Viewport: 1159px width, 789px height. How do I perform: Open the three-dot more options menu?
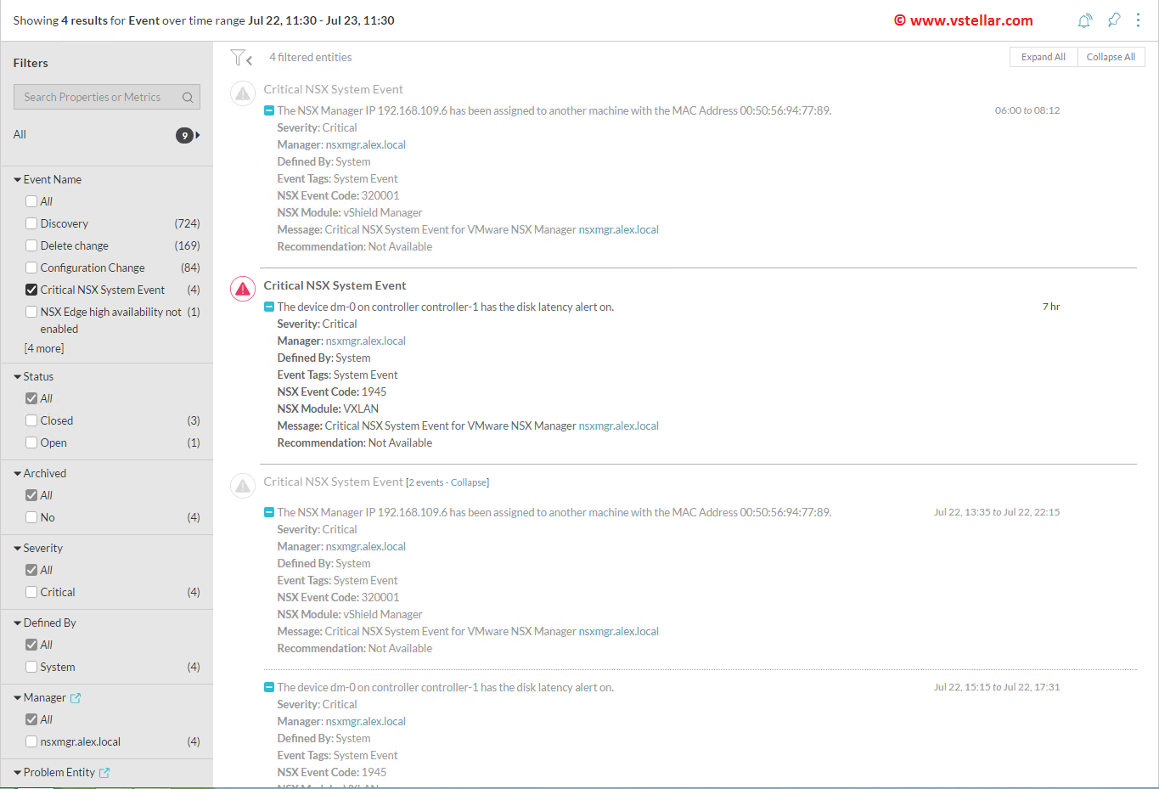pos(1138,20)
